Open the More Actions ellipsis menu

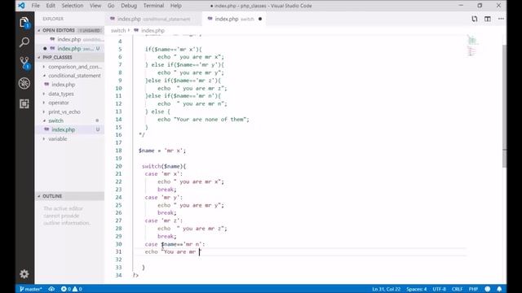click(x=501, y=19)
